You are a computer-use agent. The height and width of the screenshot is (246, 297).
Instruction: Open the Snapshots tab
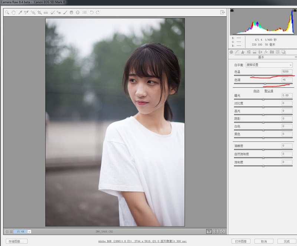click(x=284, y=52)
